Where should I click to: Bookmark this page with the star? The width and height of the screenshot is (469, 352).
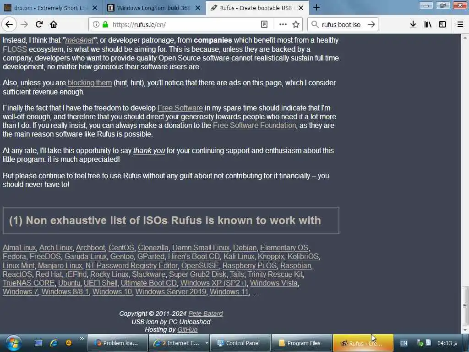pos(296,25)
